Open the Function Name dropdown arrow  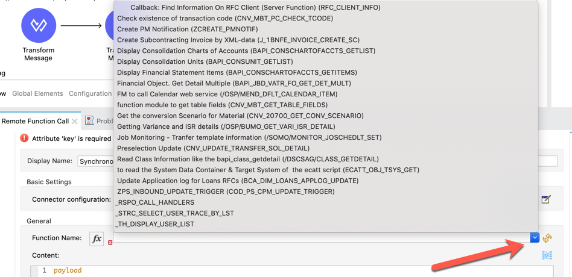[535, 238]
